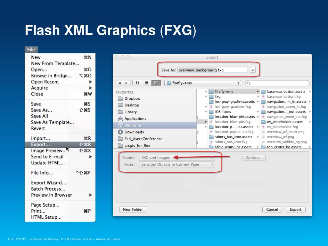Click the Cancel button
Viewport: 328px width, 246px height.
coord(272,209)
